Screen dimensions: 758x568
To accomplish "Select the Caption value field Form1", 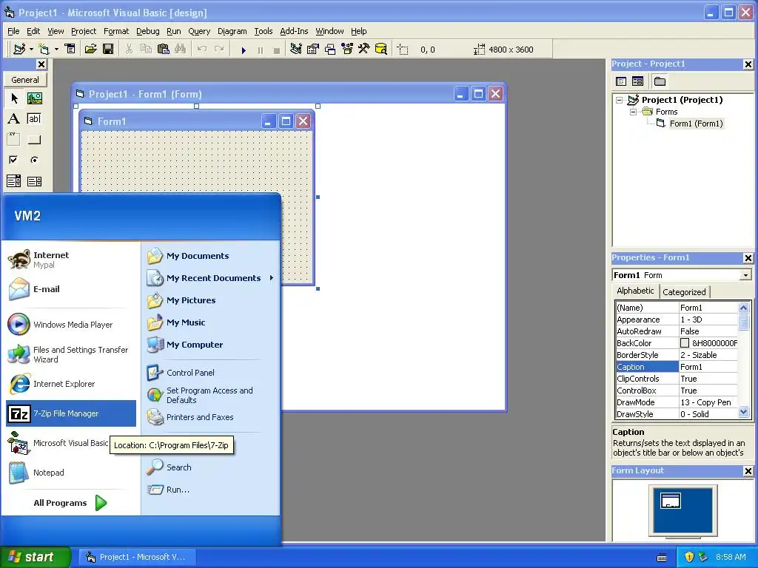I will pyautogui.click(x=708, y=367).
